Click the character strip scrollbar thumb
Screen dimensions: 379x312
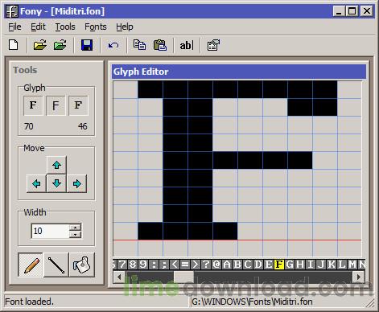[183, 277]
